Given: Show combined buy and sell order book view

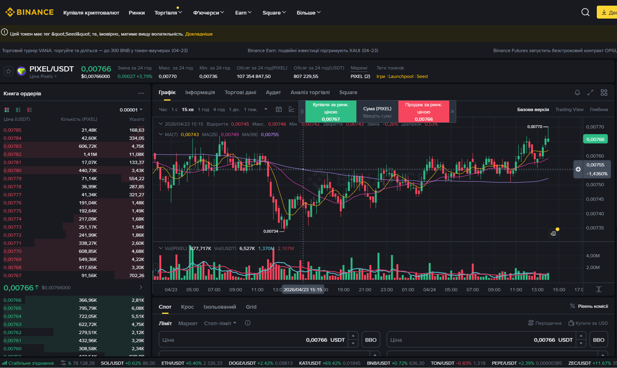Looking at the screenshot, I should pos(7,110).
